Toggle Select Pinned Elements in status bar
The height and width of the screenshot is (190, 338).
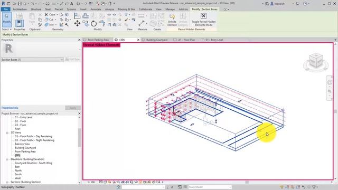(293, 187)
